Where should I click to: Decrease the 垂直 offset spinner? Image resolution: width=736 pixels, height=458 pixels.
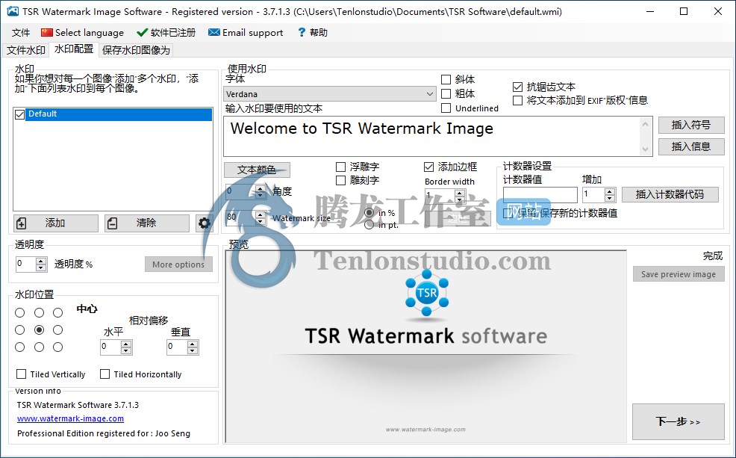[193, 351]
